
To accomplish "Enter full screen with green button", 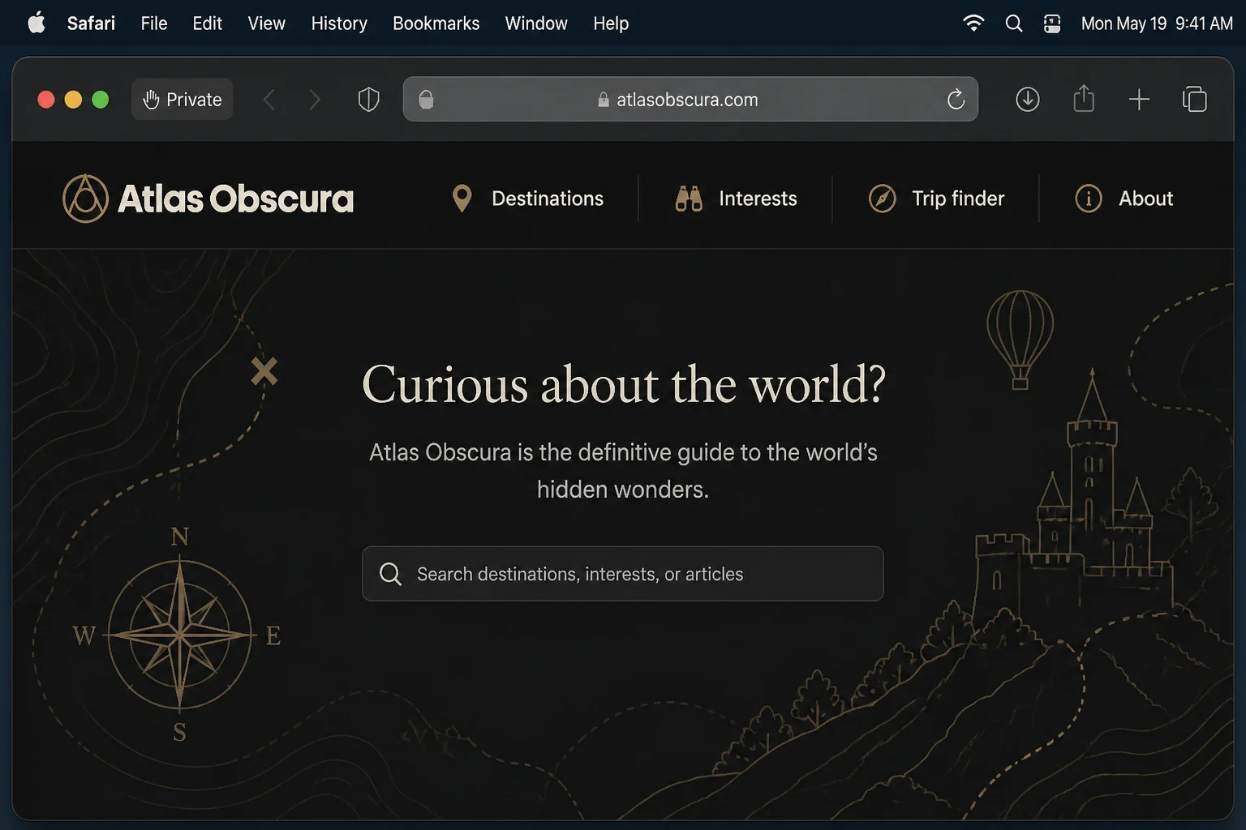I will (101, 100).
